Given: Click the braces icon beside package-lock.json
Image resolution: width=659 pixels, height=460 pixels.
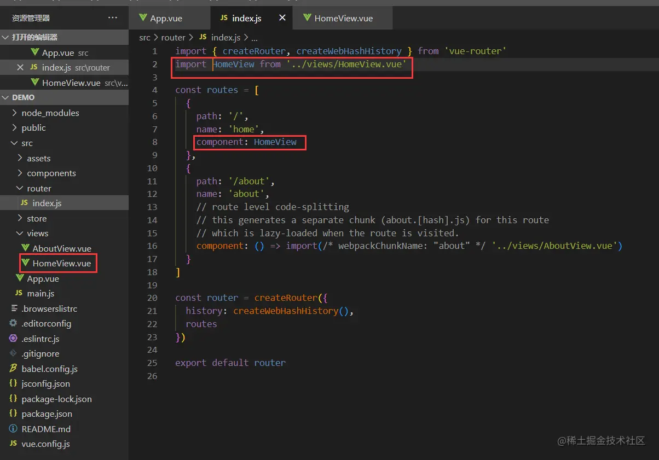Looking at the screenshot, I should pos(14,399).
